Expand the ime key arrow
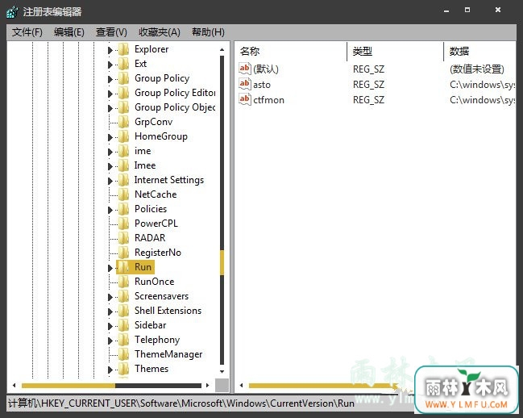This screenshot has height=418, width=523. click(x=110, y=152)
